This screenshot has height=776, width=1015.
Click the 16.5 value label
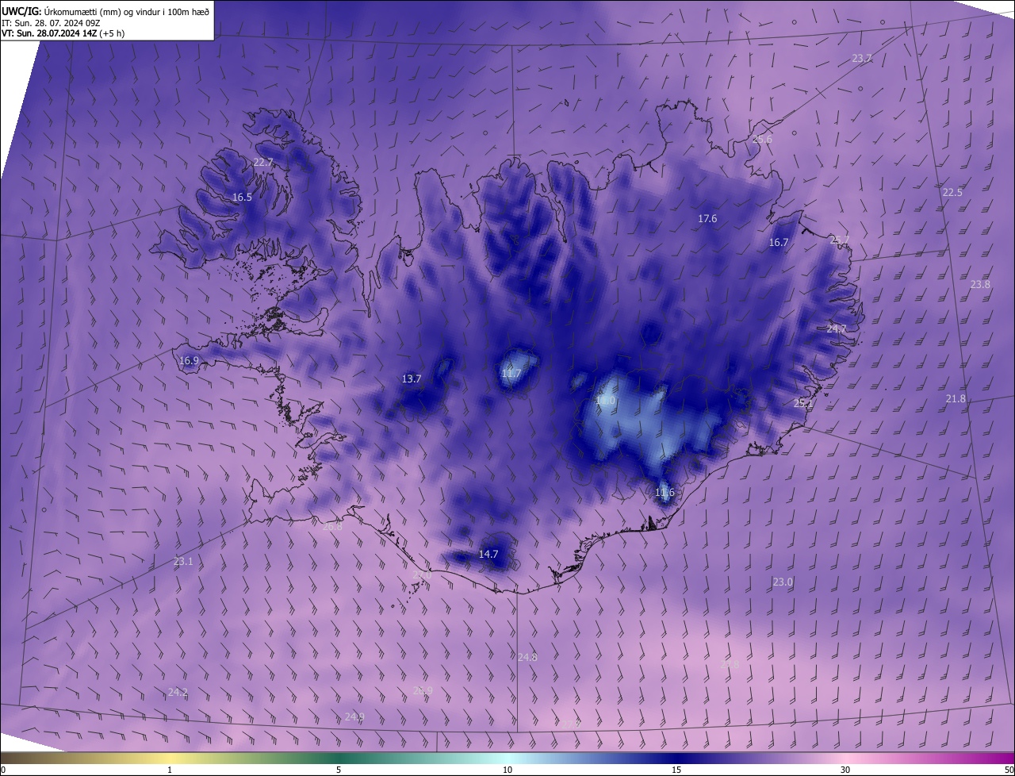tap(242, 197)
